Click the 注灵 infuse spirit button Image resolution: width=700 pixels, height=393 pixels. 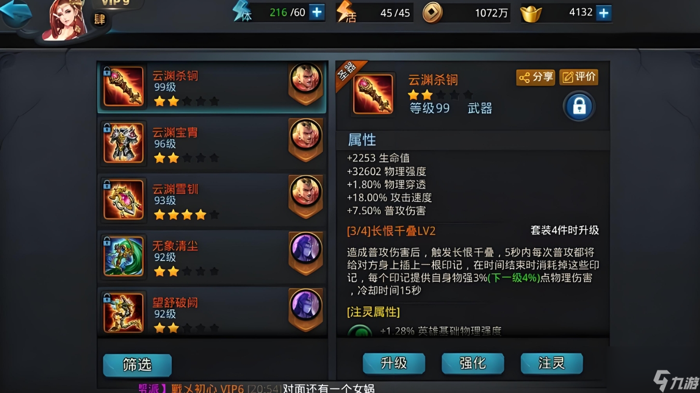point(552,363)
